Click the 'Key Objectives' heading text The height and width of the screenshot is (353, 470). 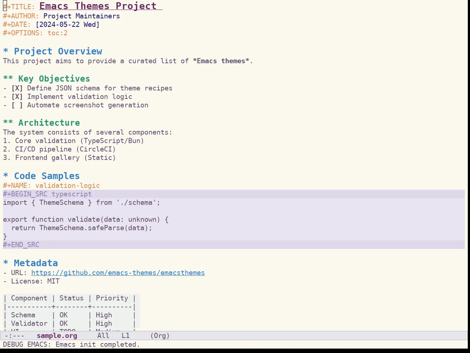(x=54, y=79)
